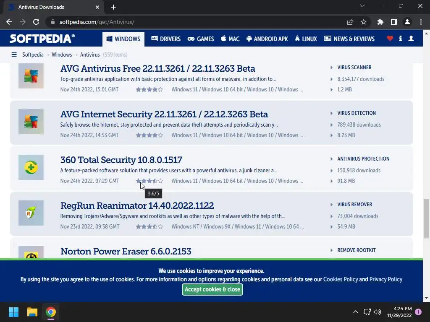Click Chrome icon on taskbar
Viewport: 430px width, 322px height.
(x=51, y=312)
